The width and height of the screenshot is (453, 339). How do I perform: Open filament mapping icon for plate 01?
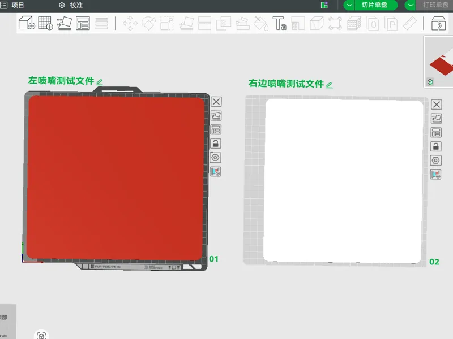click(215, 172)
